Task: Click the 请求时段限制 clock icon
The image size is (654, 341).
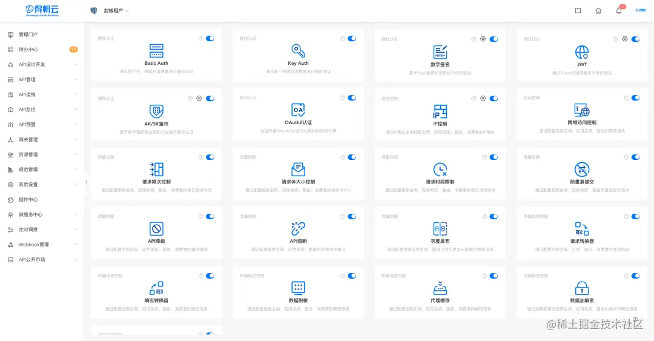Action: click(440, 170)
